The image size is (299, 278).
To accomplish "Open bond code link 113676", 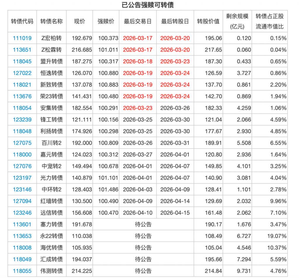I will [x=22, y=96].
